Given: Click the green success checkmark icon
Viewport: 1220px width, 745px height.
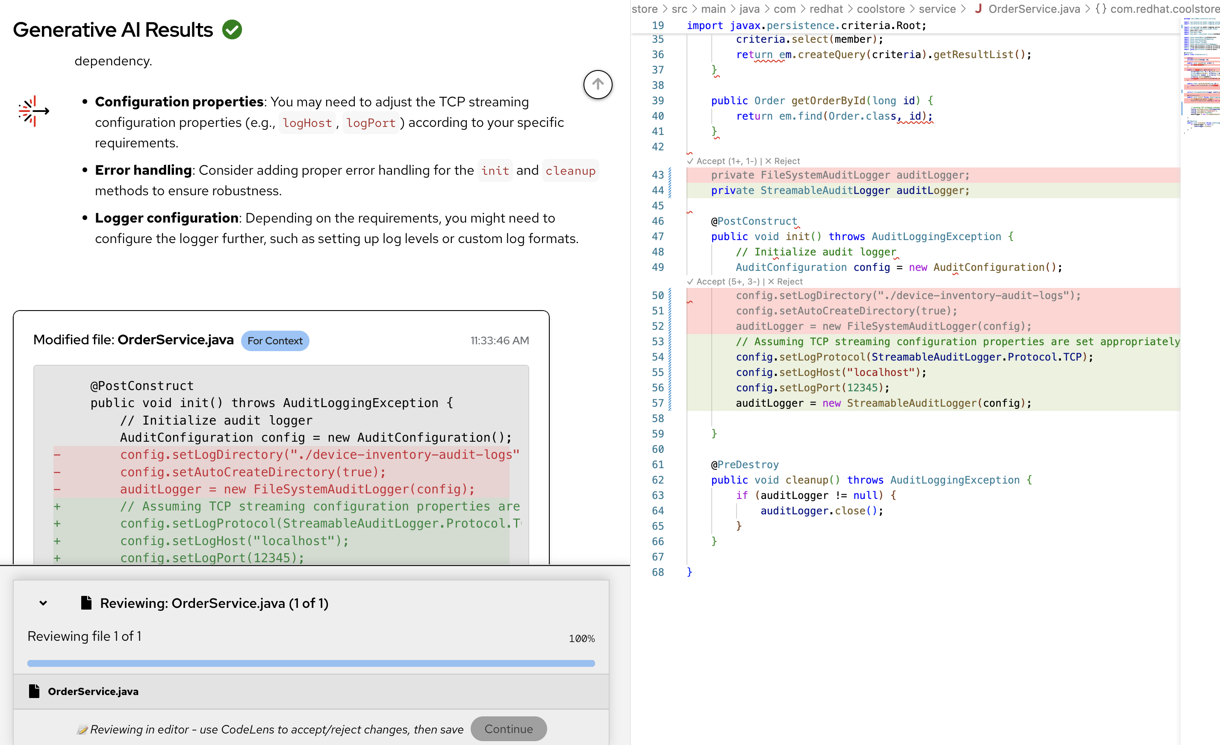Looking at the screenshot, I should point(232,29).
